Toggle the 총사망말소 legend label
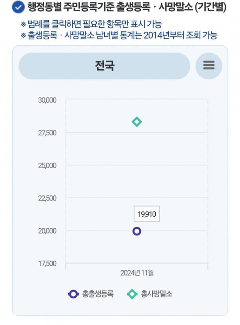 (157, 294)
